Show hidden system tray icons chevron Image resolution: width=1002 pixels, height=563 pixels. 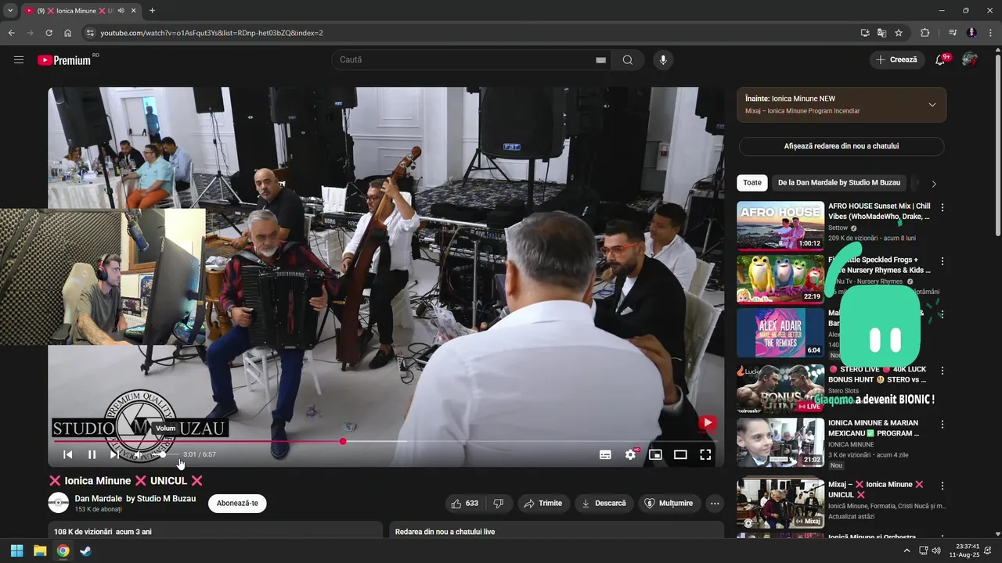coord(906,550)
